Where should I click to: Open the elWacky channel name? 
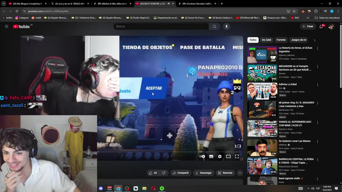(x=283, y=145)
